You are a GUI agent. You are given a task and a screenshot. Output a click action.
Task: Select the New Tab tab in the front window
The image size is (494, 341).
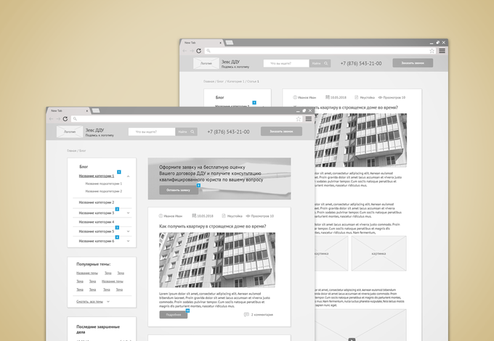click(x=68, y=111)
